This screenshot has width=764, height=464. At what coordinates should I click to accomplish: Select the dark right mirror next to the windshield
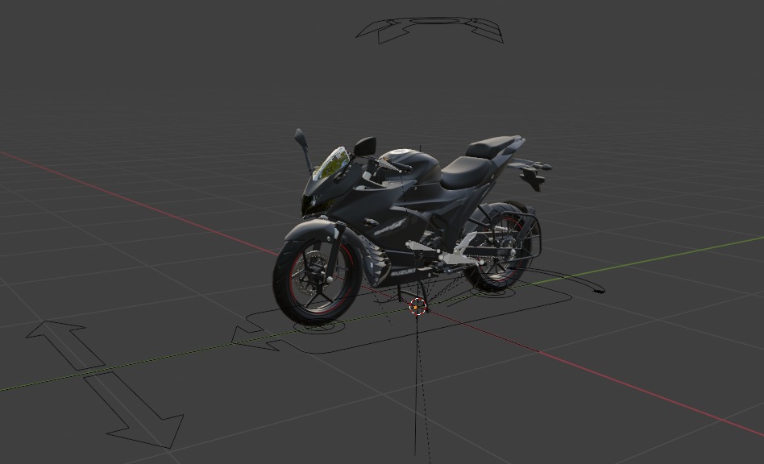point(365,146)
